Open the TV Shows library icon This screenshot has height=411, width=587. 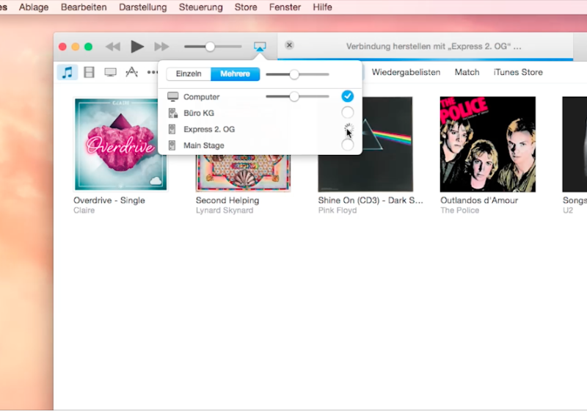click(x=110, y=72)
